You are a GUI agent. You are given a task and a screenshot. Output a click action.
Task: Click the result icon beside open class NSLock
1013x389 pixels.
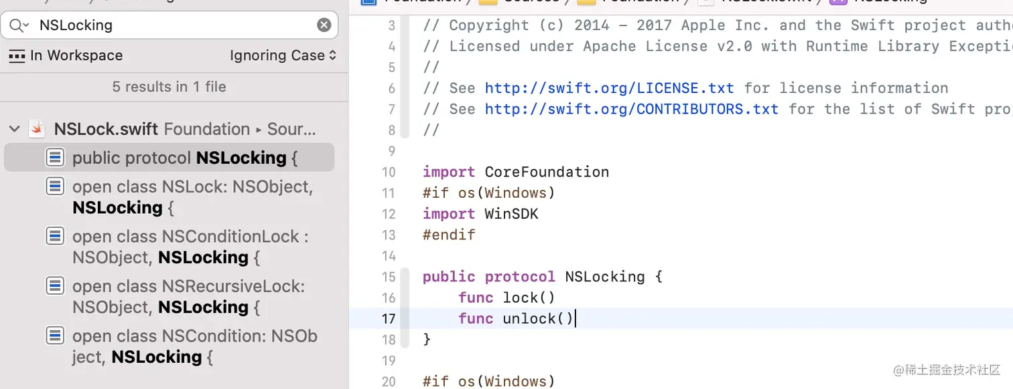tap(55, 186)
